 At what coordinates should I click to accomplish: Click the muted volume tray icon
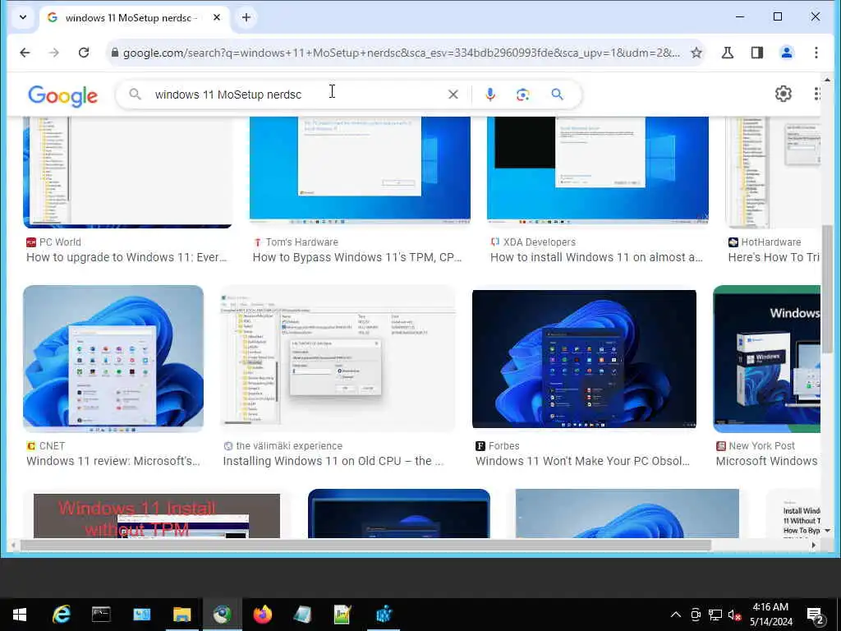pos(735,615)
